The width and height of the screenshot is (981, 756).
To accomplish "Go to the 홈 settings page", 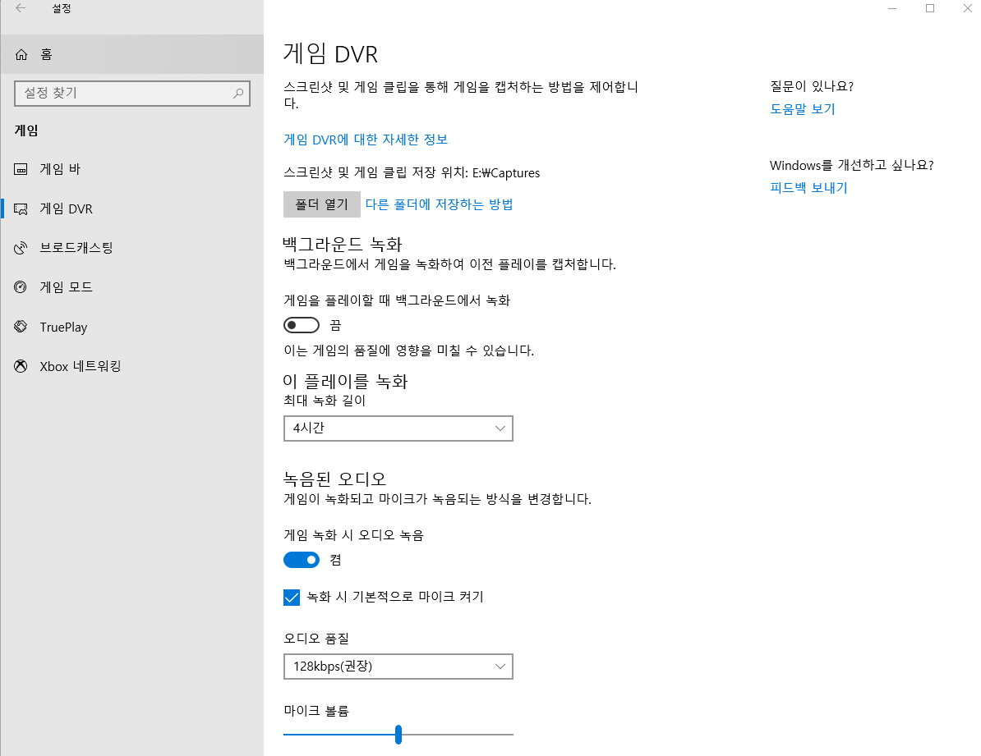I will (132, 54).
